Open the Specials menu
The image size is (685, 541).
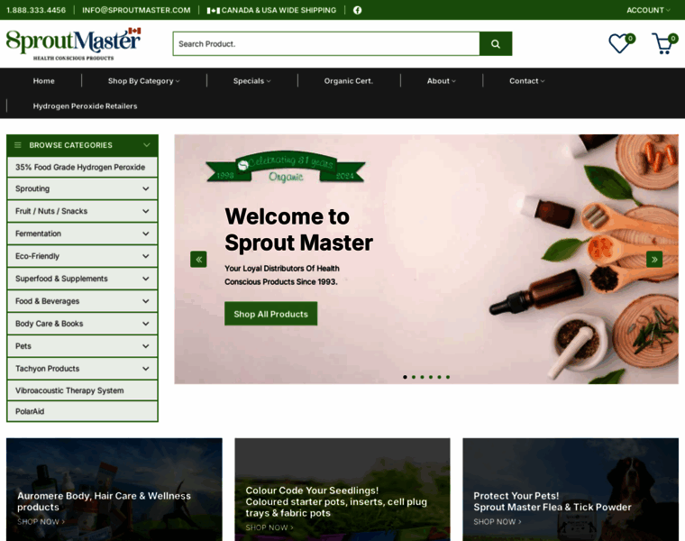click(252, 81)
